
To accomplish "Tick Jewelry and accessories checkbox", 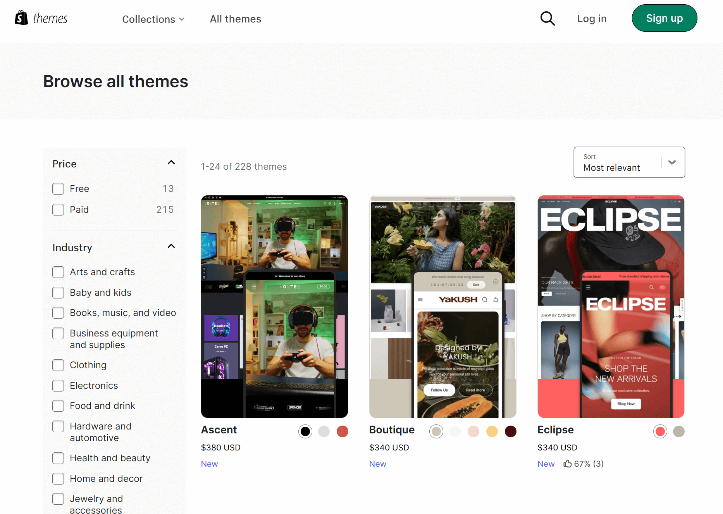I will coord(58,499).
